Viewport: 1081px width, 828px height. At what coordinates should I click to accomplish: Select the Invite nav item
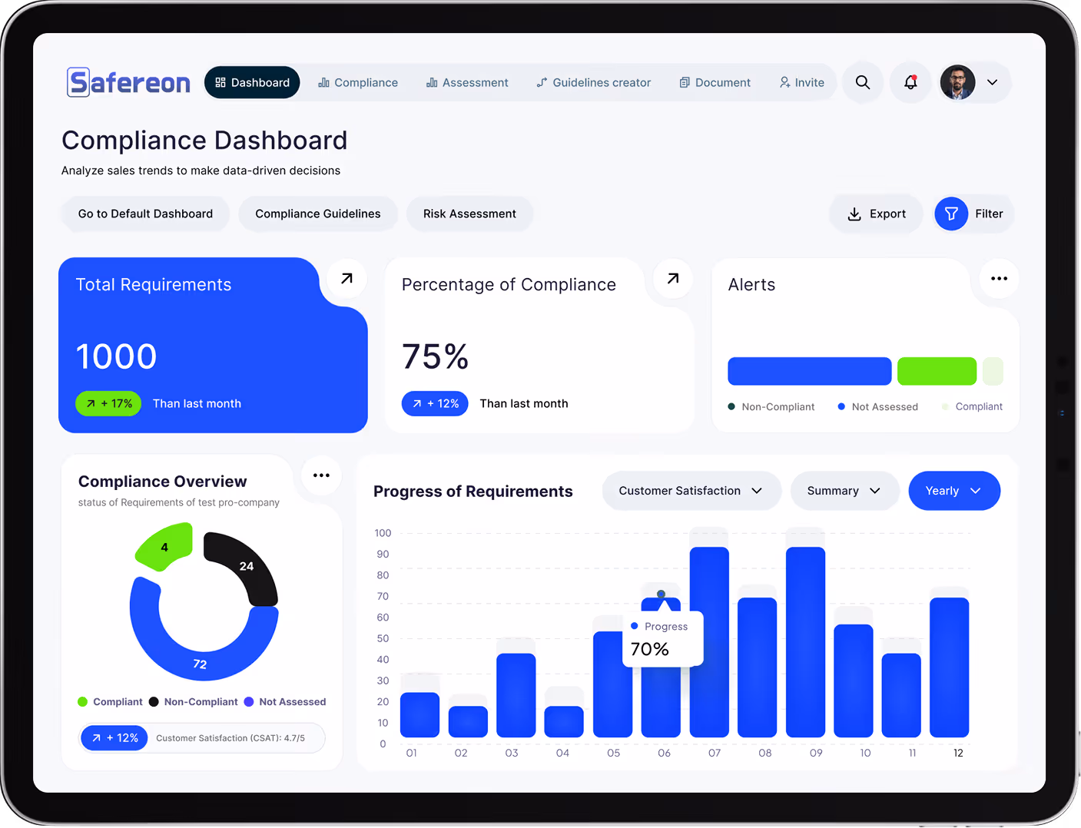(x=802, y=82)
